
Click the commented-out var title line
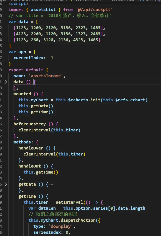pyautogui.click(x=60, y=16)
